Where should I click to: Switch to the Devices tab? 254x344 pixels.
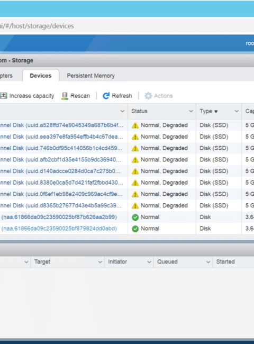coord(41,76)
